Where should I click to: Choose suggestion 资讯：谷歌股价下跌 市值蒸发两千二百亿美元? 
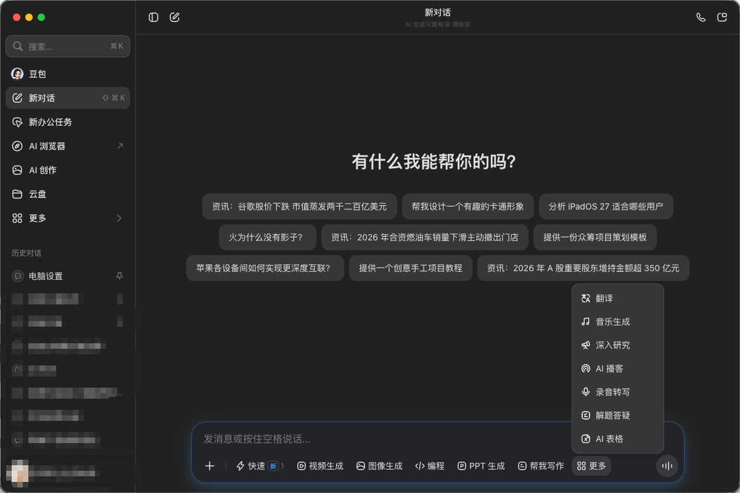coord(300,206)
